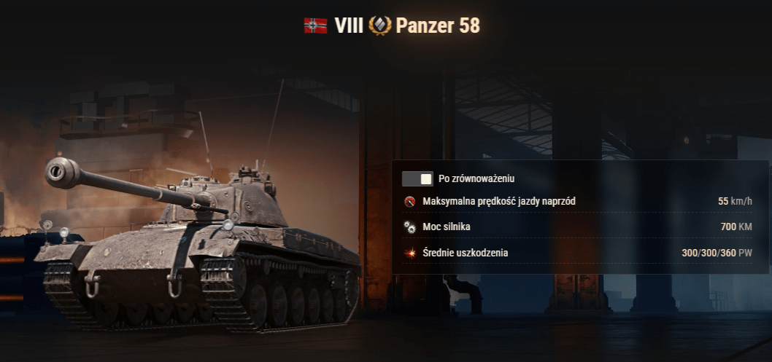
Task: Click the 55 km/h speed value
Action: tap(735, 201)
